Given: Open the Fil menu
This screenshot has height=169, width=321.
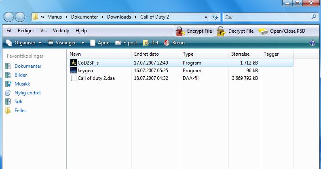Looking at the screenshot, I should [9, 31].
